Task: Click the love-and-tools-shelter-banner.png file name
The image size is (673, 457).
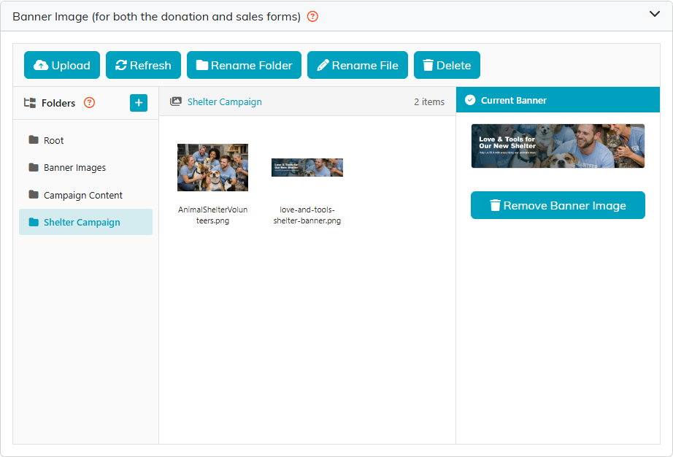Action: point(307,215)
